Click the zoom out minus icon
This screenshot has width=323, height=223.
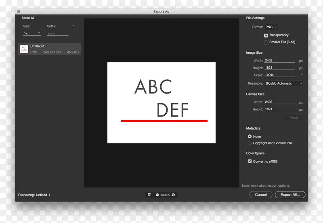point(157,195)
